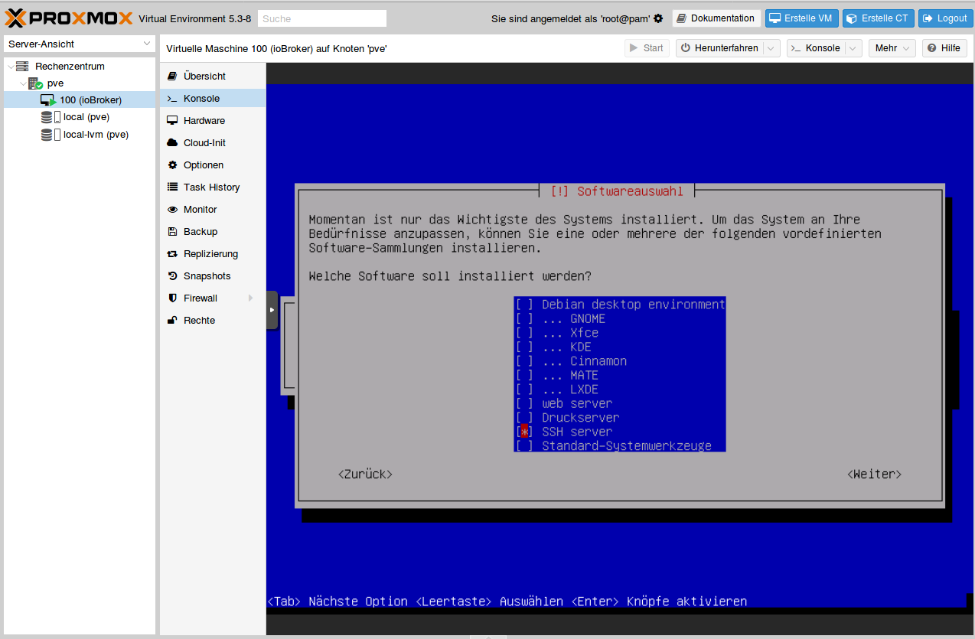
Task: Toggle the KDE checkbox
Action: (524, 347)
